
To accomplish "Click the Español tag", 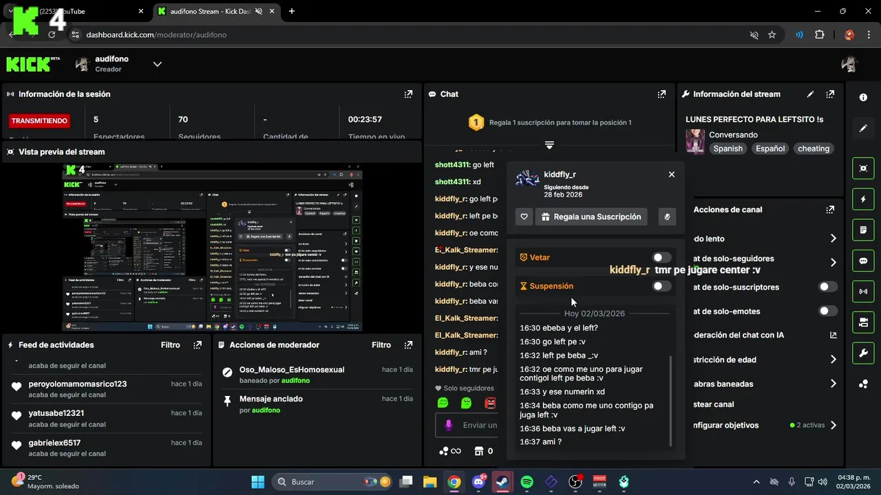I will pyautogui.click(x=770, y=148).
